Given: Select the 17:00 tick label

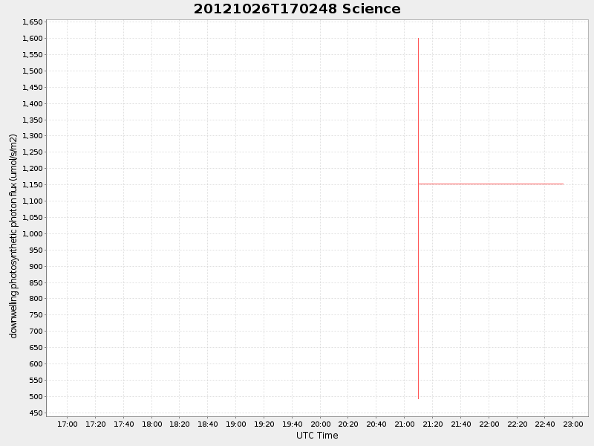Looking at the screenshot, I should (x=68, y=424).
